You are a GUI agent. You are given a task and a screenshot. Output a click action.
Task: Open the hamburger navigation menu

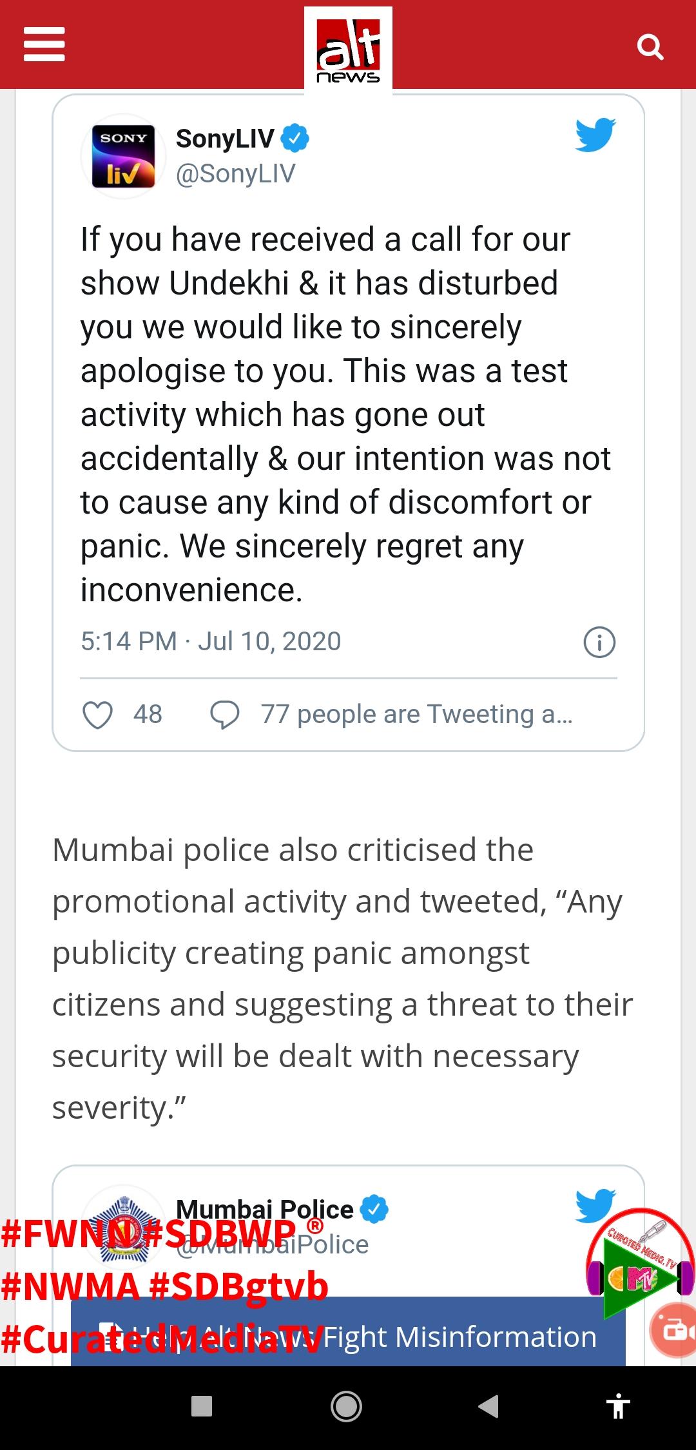click(x=44, y=44)
